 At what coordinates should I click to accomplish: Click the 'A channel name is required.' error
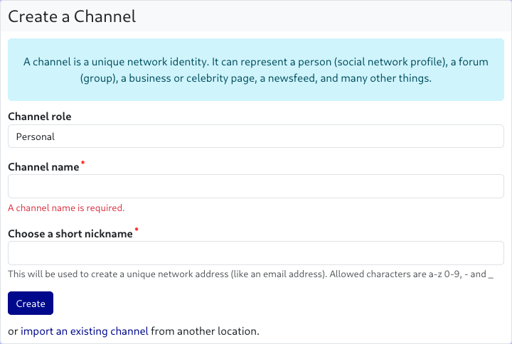point(66,208)
